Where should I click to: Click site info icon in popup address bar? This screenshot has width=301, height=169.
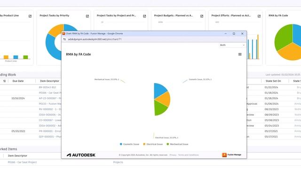64,39
